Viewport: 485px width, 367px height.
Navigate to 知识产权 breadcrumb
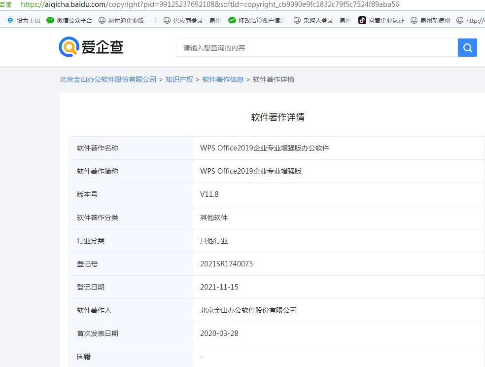[x=179, y=79]
